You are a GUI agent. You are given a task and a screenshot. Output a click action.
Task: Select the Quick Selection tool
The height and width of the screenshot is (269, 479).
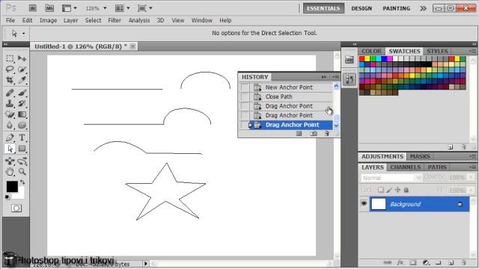click(22, 69)
